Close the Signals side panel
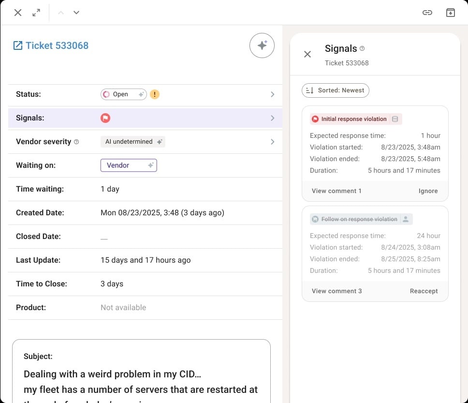 pos(307,54)
